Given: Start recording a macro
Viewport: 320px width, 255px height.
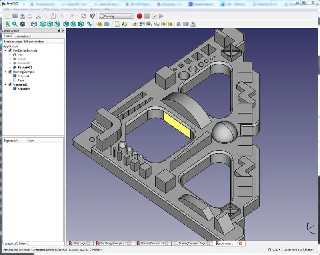Looking at the screenshot, I should point(139,16).
